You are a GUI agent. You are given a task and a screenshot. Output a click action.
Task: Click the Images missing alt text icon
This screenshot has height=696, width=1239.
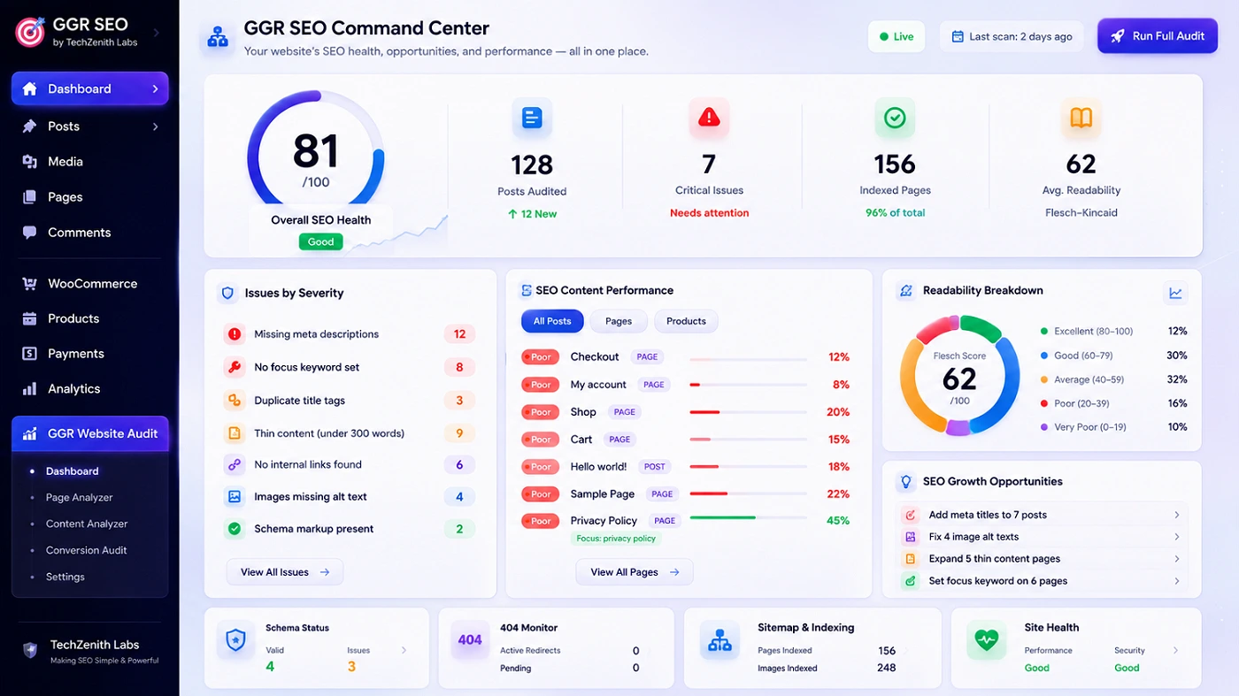(235, 497)
